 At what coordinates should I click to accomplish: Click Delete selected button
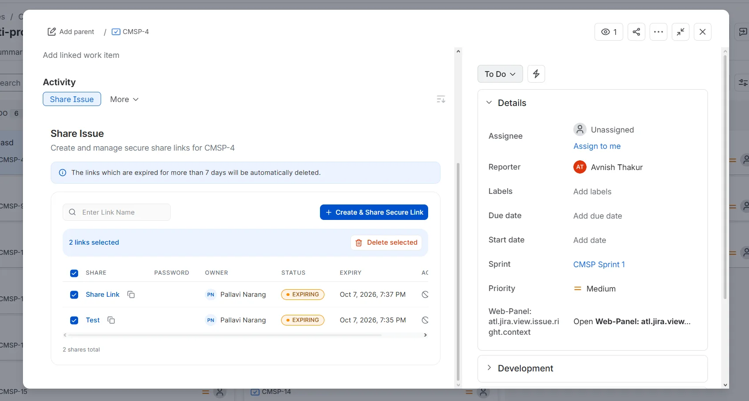pos(386,242)
